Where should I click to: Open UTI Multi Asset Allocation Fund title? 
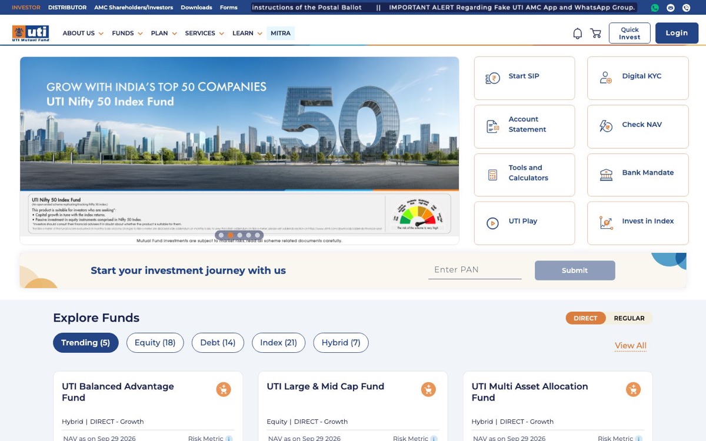click(x=529, y=392)
